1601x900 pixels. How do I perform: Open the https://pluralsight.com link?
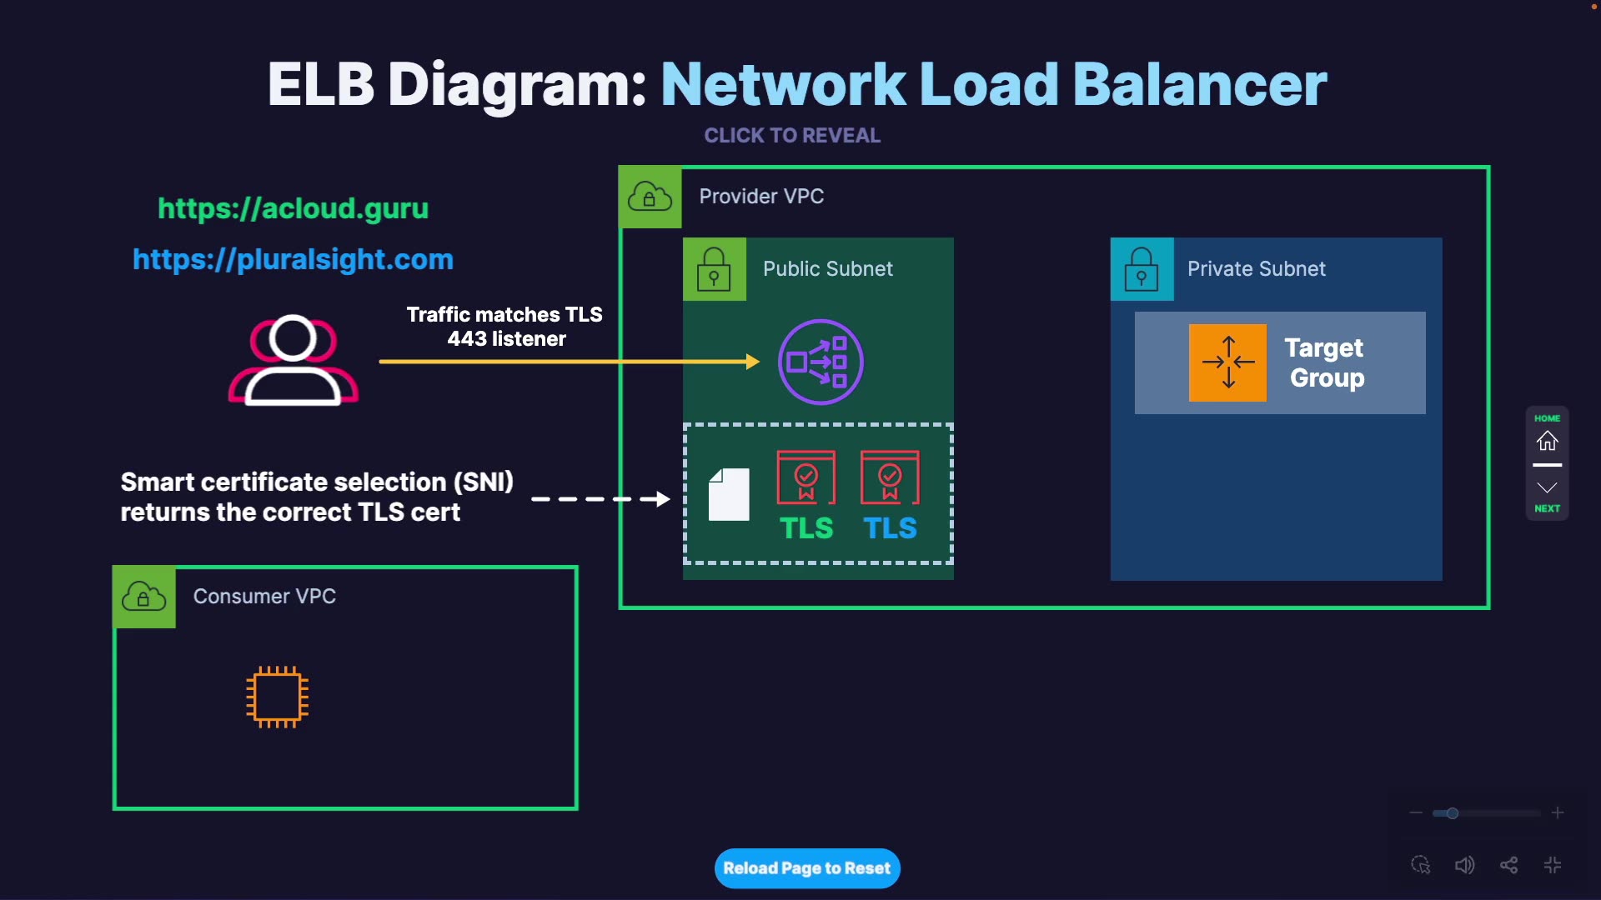point(293,259)
